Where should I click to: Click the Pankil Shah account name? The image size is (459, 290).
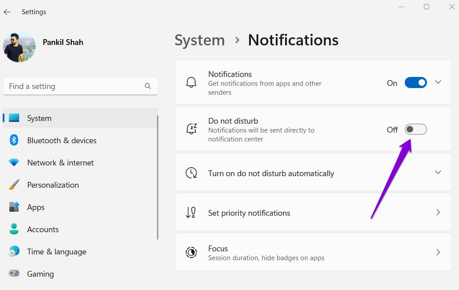point(63,42)
